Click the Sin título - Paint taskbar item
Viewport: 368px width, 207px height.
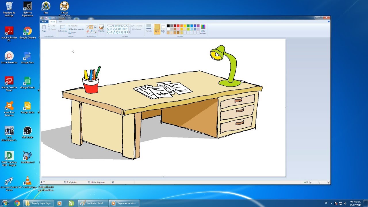pos(93,203)
